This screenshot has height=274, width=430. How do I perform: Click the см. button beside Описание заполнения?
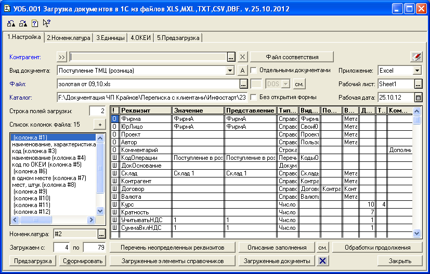[322, 248]
